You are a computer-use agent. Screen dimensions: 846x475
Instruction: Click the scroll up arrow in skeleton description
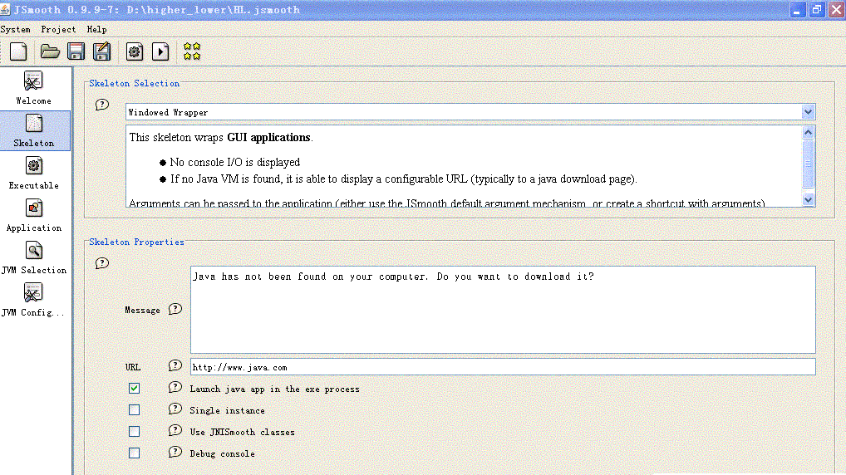click(x=808, y=132)
